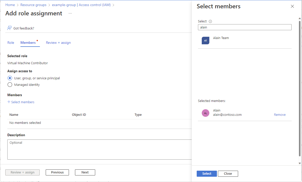This screenshot has width=302, height=182.
Task: Switch to the Members tab
Action: tap(28, 43)
